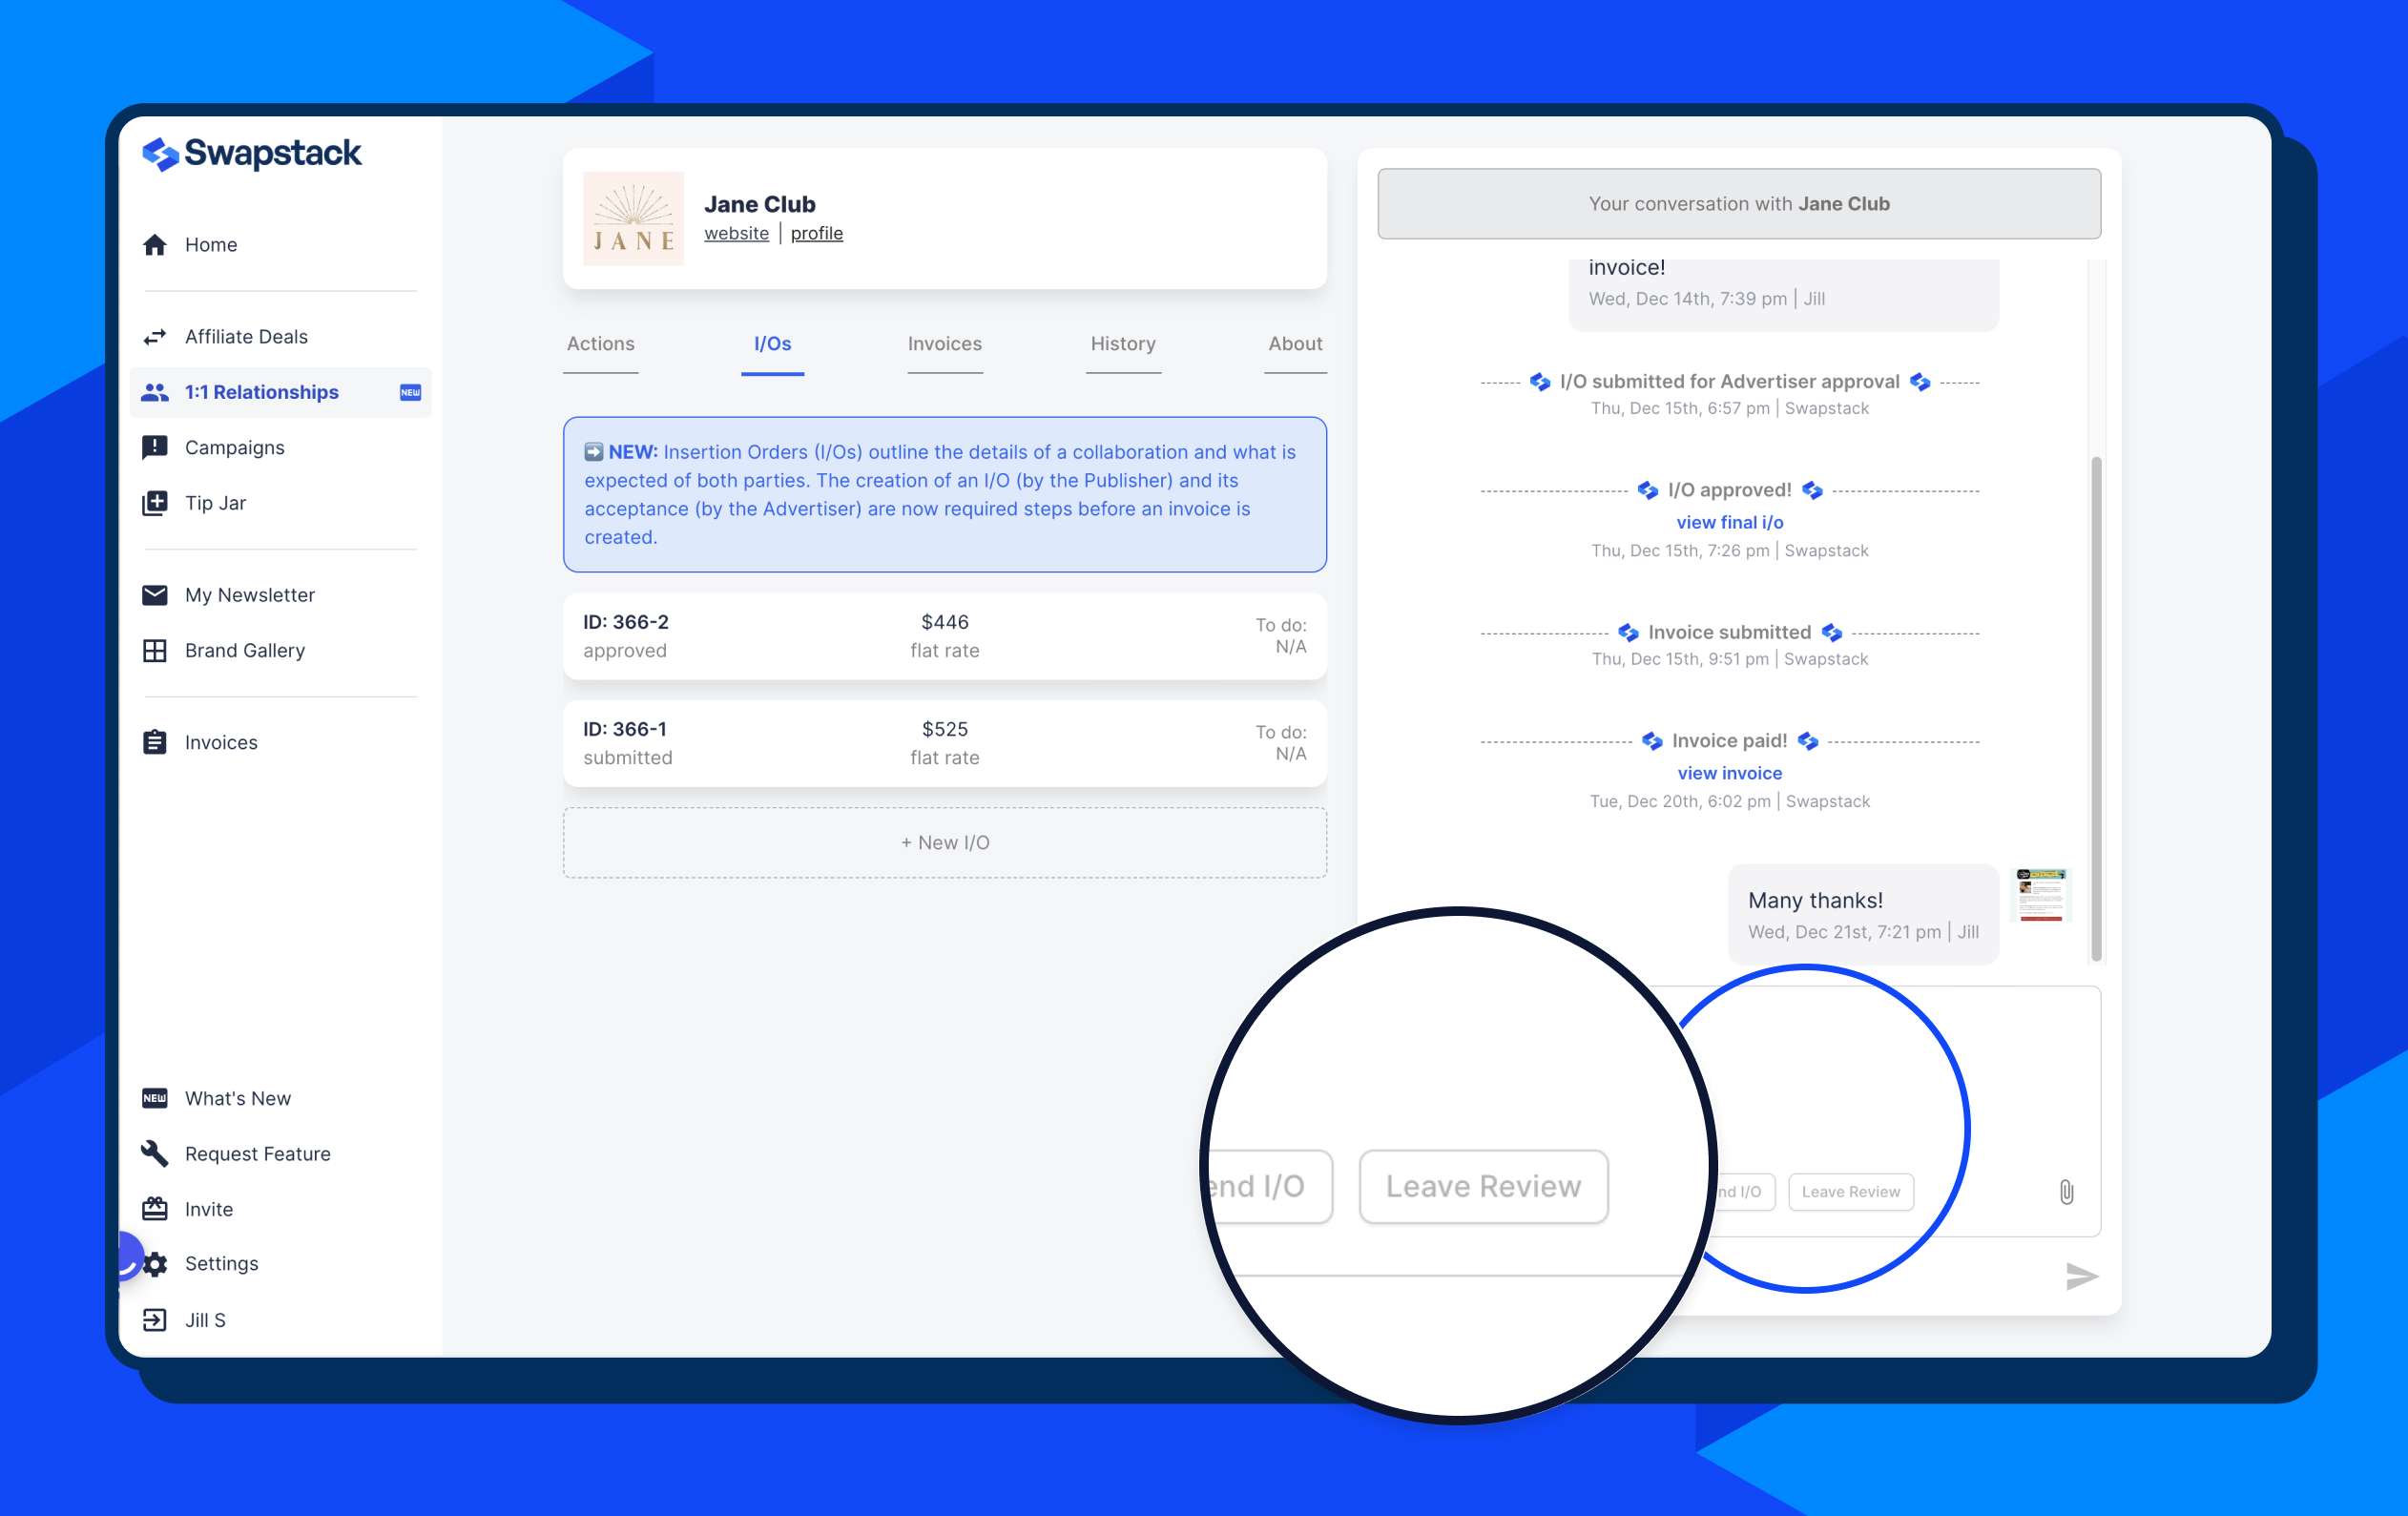Click the Request Feature wrench icon

155,1154
